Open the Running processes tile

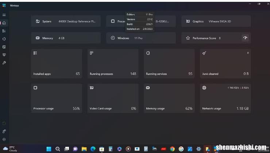click(113, 64)
